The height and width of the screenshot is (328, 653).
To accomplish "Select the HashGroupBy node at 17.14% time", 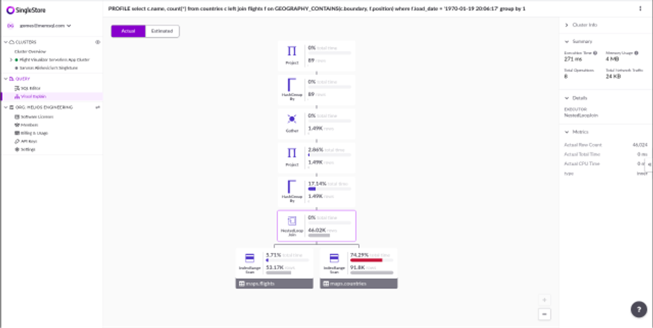I will 316,192.
